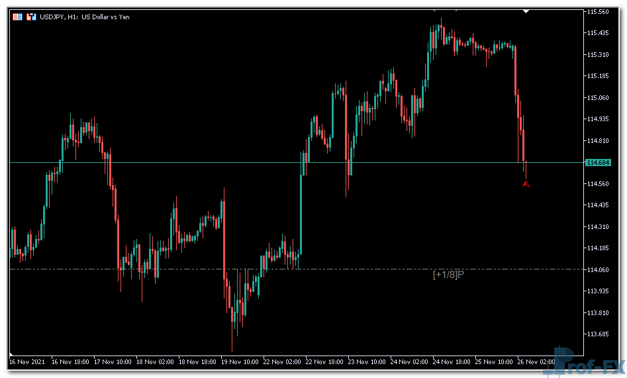Click the 115.060 value on price scale
The image size is (627, 378).
click(x=598, y=98)
